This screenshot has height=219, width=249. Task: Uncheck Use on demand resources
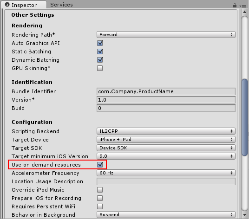[x=100, y=165]
